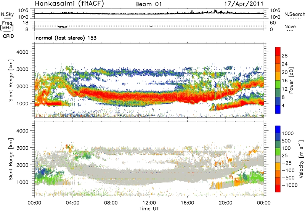305x211 pixels.
Task: Click the Beam 01 label
Action: (x=148, y=4)
